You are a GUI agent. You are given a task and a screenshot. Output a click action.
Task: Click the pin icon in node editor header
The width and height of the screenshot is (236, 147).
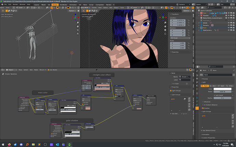point(96,70)
